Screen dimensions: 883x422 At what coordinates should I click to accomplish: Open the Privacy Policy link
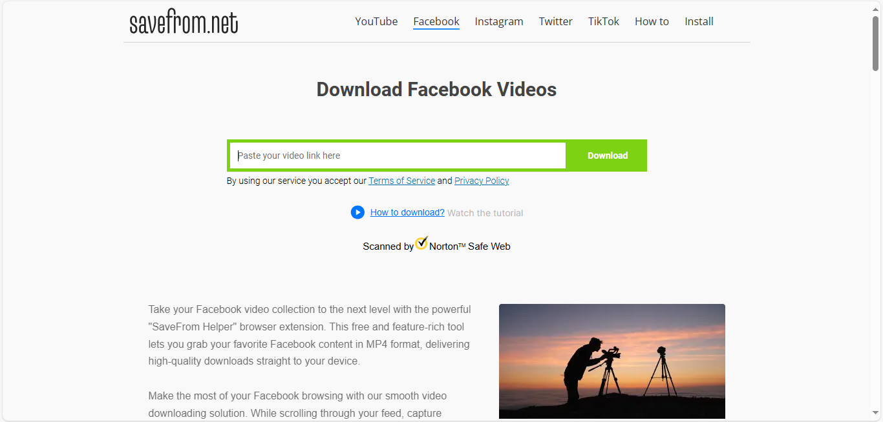pos(482,181)
